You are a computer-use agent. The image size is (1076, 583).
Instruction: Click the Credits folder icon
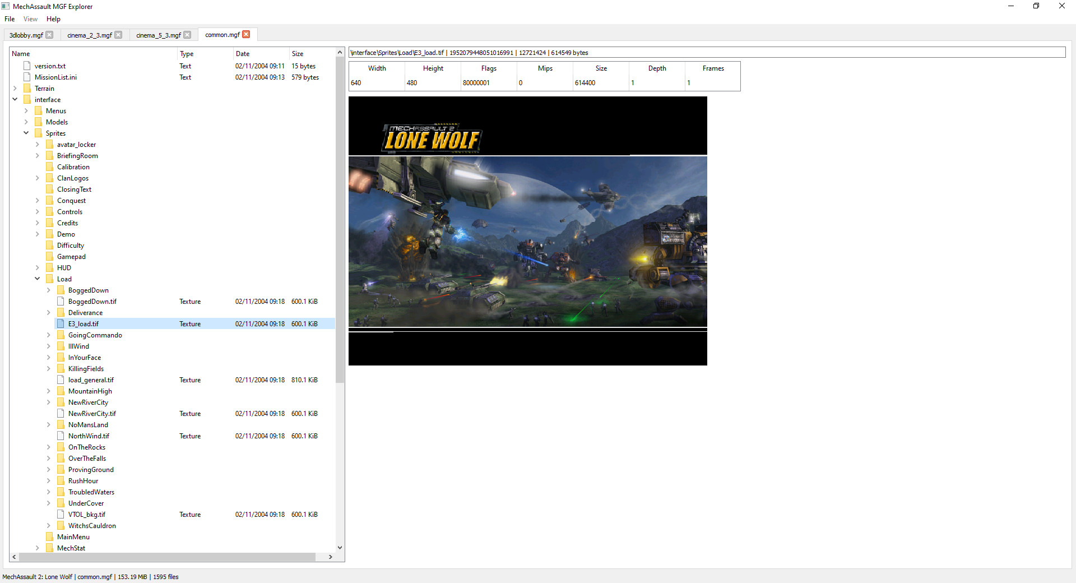coord(49,223)
